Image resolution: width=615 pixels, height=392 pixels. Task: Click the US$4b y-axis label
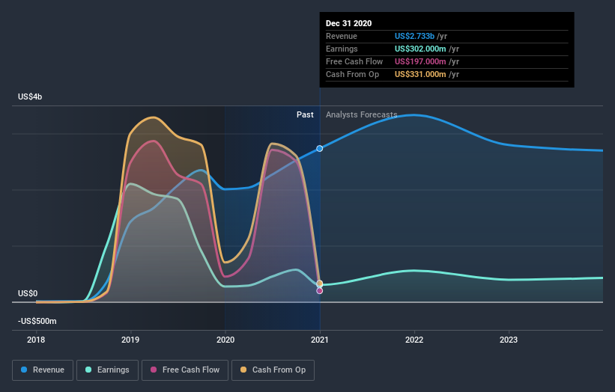[30, 97]
